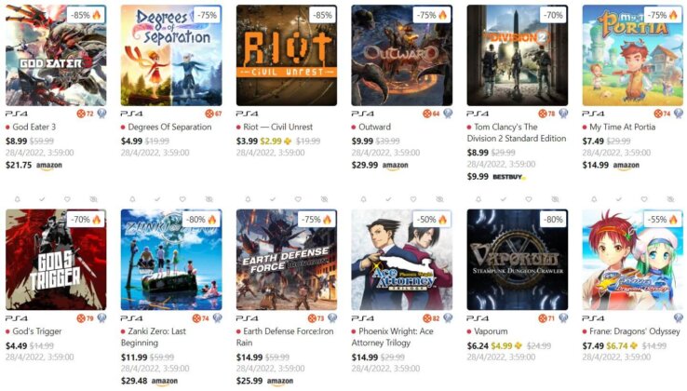Open the Best Buy offer for Division 2

coord(496,177)
